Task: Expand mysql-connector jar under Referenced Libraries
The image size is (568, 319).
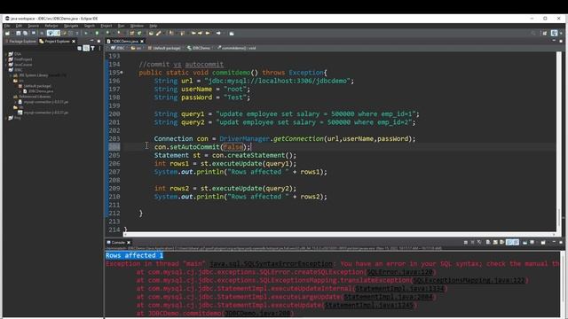Action: [x=16, y=102]
